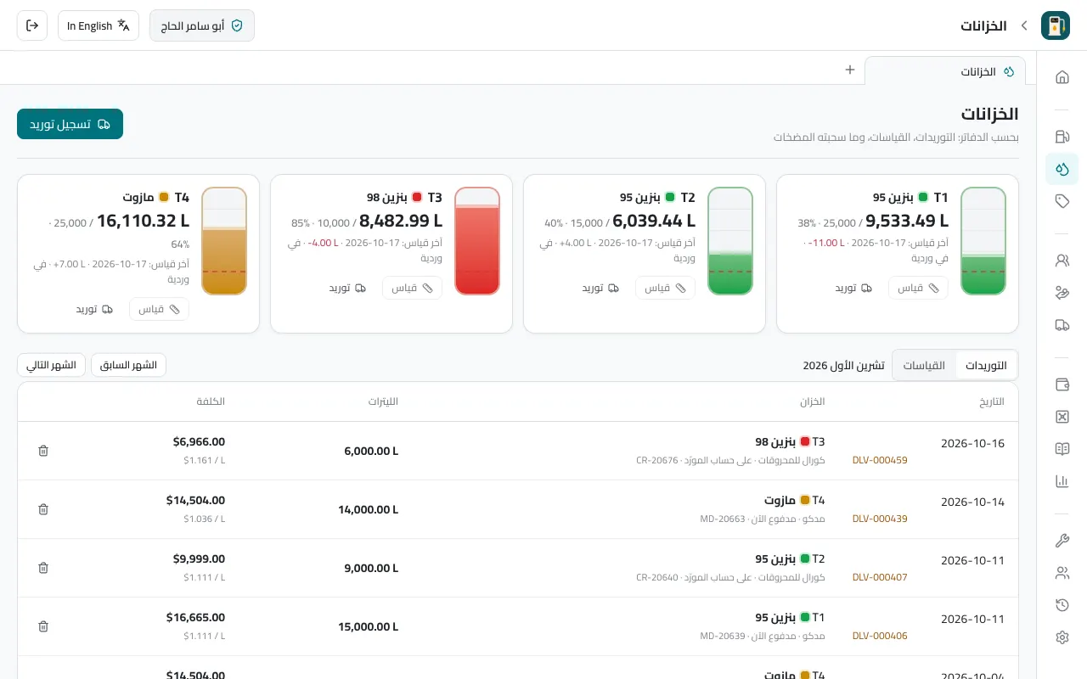The height and width of the screenshot is (679, 1087).
Task: Open the settings gear sidebar icon
Action: pos(1062,637)
